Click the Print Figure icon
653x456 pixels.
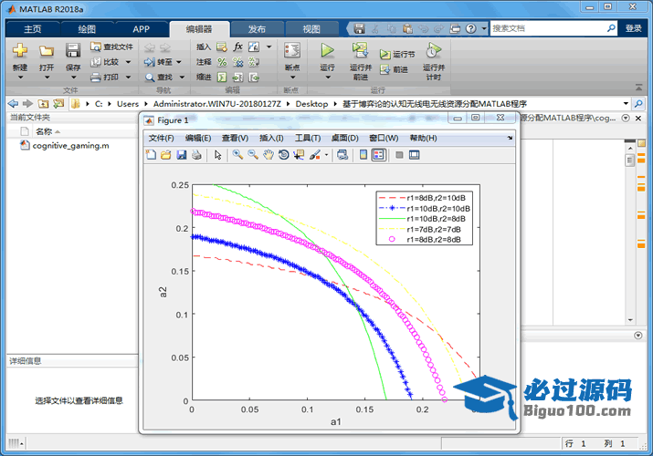pos(195,155)
